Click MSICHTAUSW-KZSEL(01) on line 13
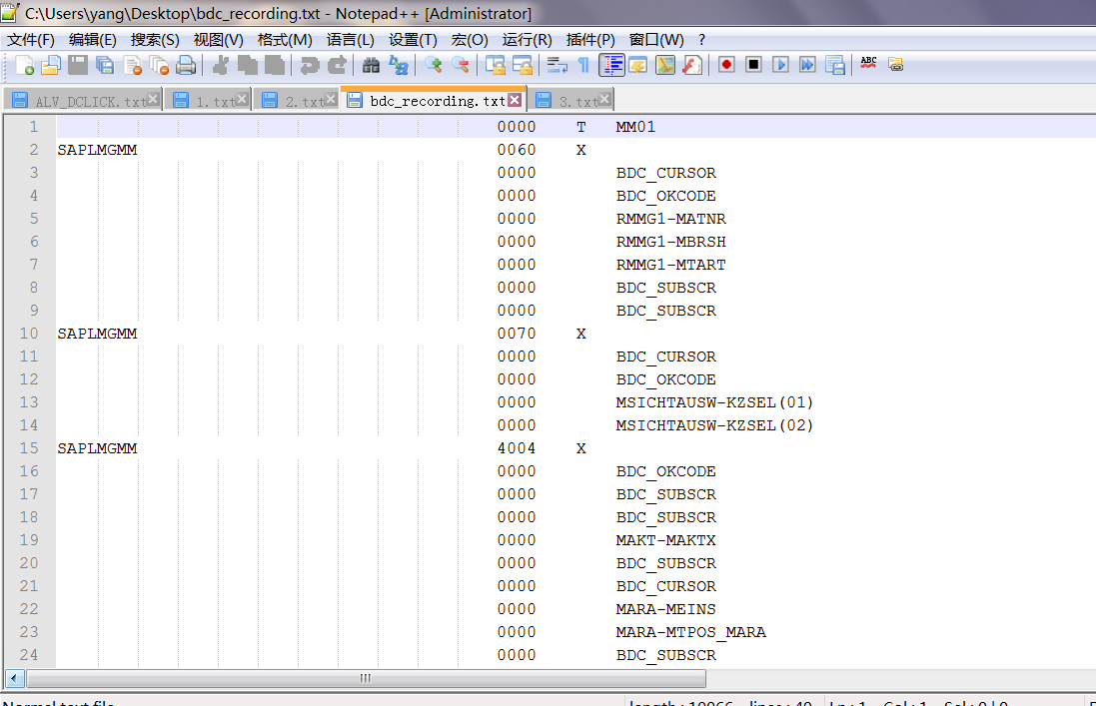Screen dimensions: 1096x706 tap(714, 402)
